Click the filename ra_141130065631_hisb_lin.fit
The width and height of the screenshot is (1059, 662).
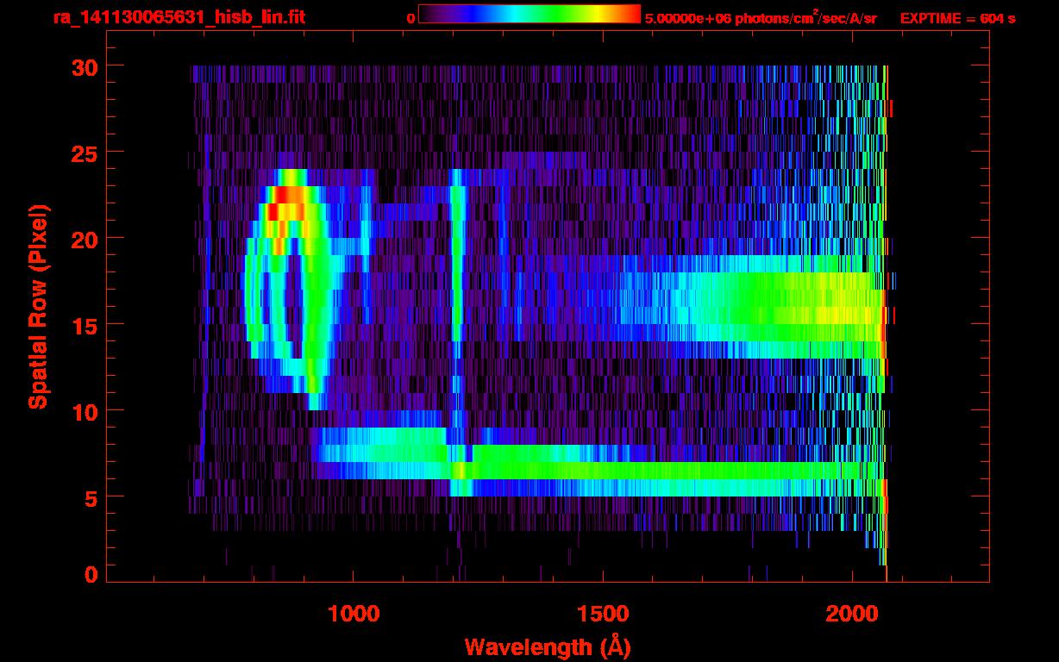[x=179, y=17]
